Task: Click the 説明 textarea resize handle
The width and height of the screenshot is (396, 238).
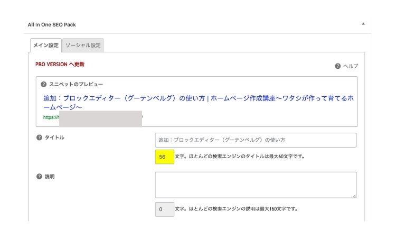Action: click(354, 196)
